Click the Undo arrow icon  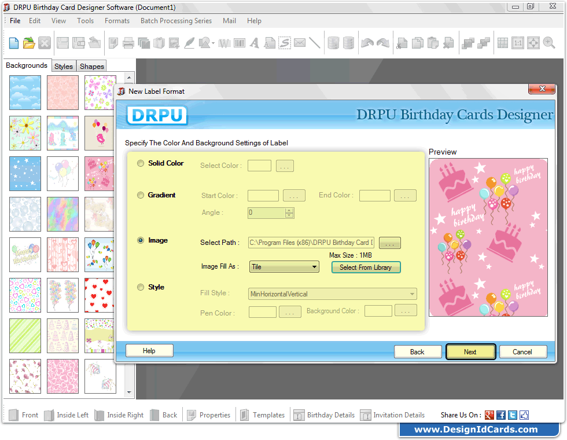[367, 43]
